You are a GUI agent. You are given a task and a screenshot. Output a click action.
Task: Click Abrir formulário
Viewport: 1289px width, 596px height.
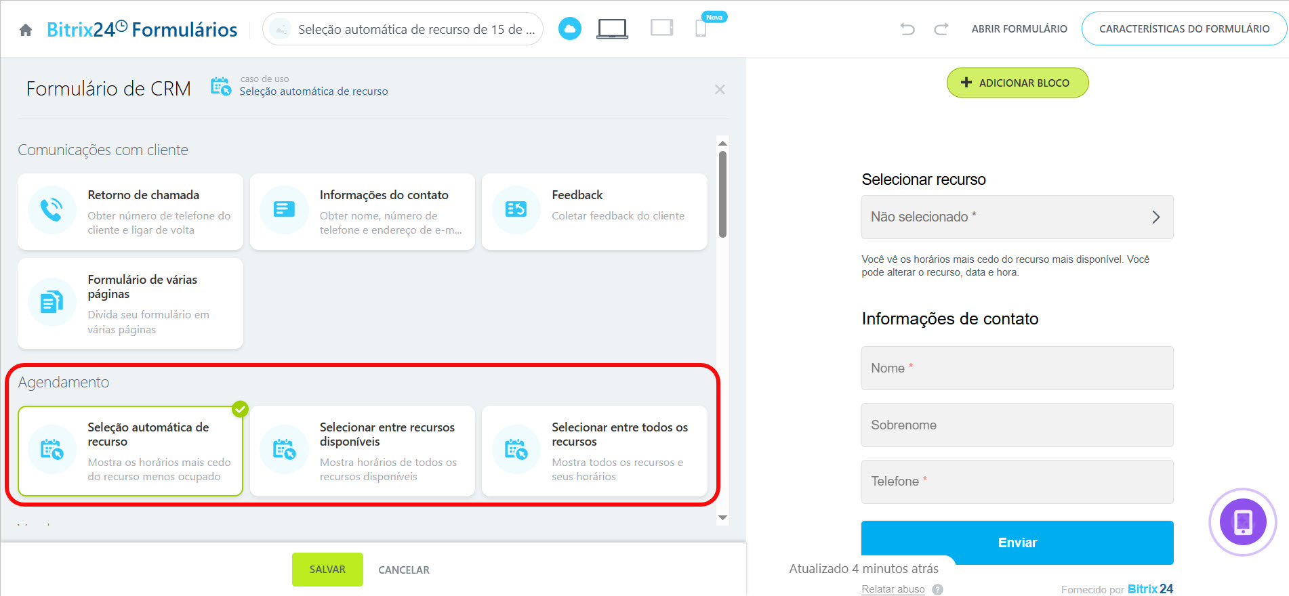click(x=1019, y=28)
